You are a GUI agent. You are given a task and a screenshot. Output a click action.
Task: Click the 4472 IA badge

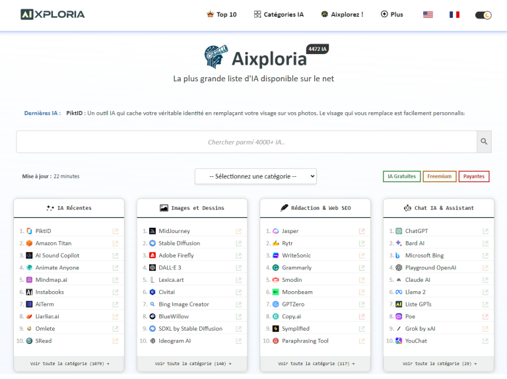coord(318,49)
